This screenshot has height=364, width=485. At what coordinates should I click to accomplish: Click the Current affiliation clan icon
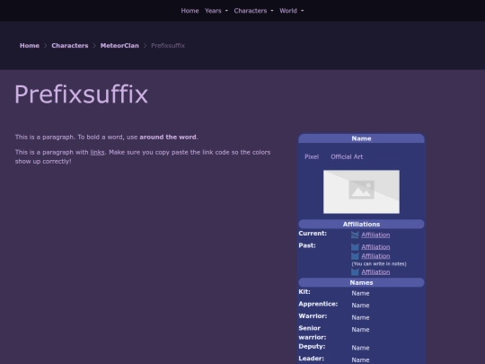(x=355, y=235)
